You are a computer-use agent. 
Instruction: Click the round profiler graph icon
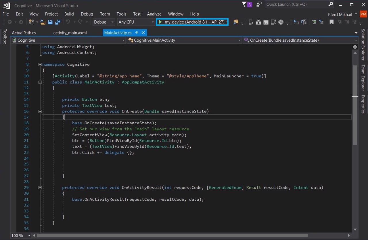tap(281, 22)
